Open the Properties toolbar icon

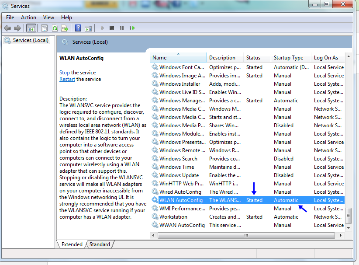tap(44, 28)
